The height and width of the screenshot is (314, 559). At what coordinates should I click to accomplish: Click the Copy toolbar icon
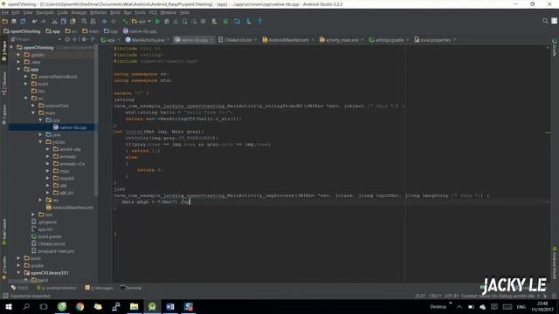[x=64, y=21]
